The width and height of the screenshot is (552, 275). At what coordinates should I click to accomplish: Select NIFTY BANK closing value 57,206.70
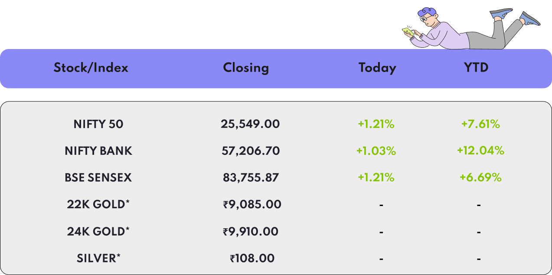coord(251,151)
